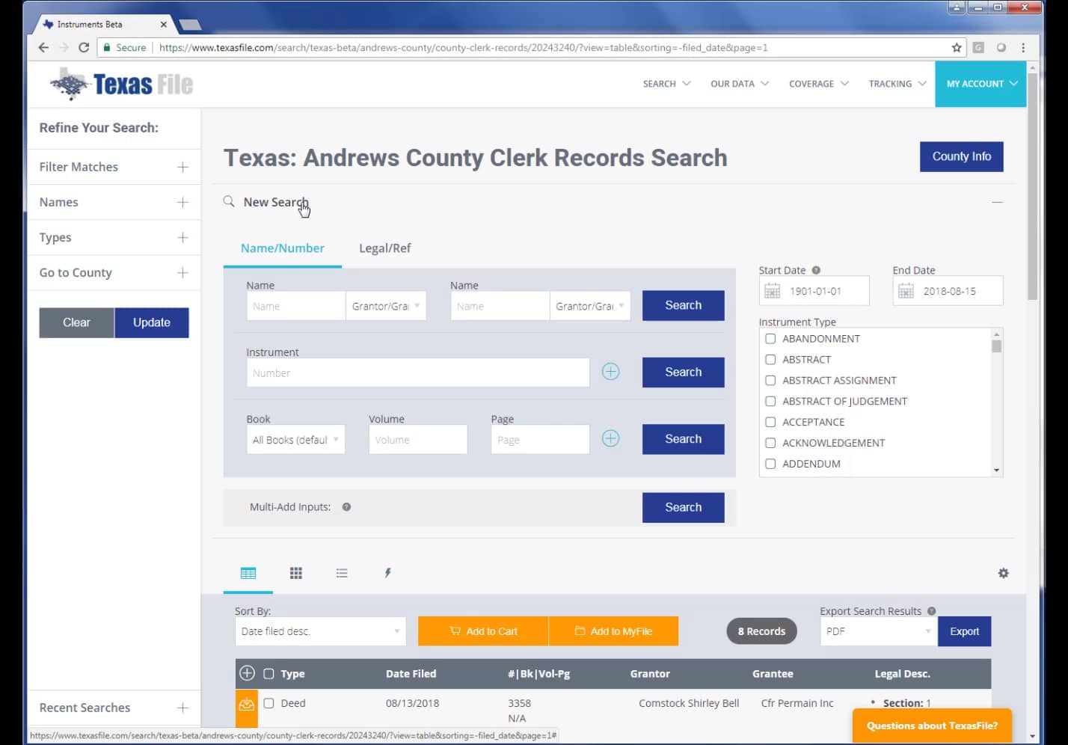Switch to quick lightning view icon
The height and width of the screenshot is (745, 1068).
[387, 573]
